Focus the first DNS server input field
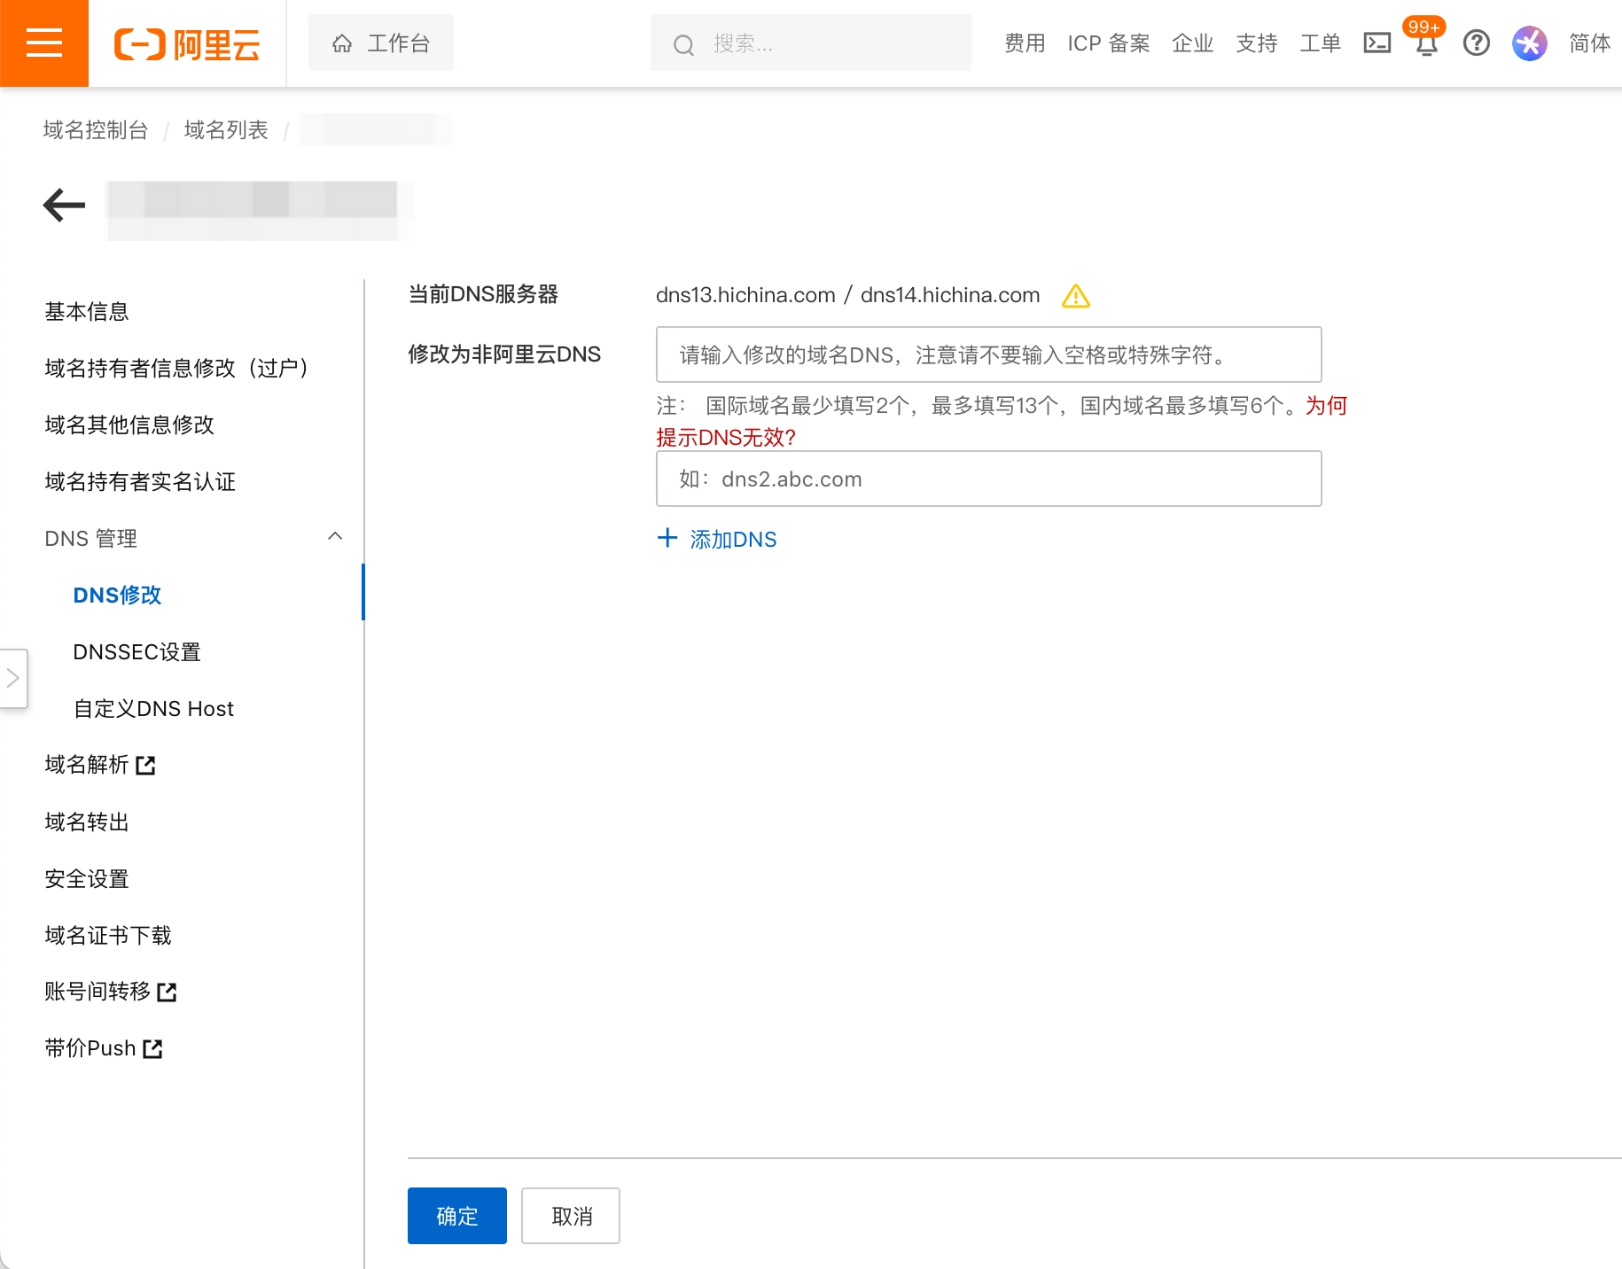 (x=988, y=354)
